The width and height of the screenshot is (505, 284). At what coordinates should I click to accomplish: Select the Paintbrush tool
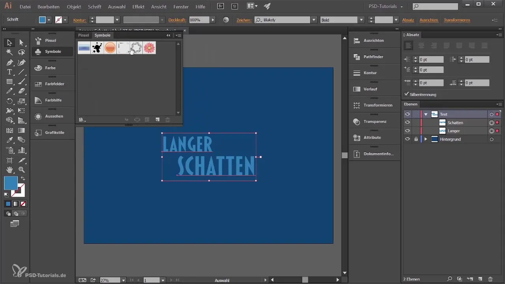pyautogui.click(x=22, y=82)
